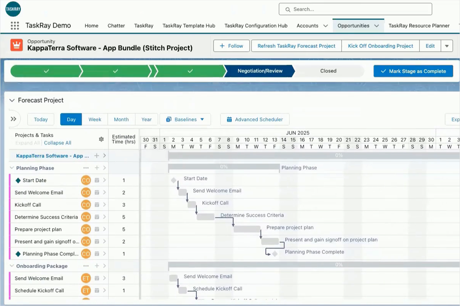460x306 pixels.
Task: Switch Gantt to Year view
Action: point(146,119)
